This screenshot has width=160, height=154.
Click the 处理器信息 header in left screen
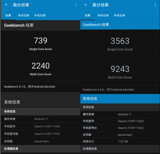pos(41,149)
